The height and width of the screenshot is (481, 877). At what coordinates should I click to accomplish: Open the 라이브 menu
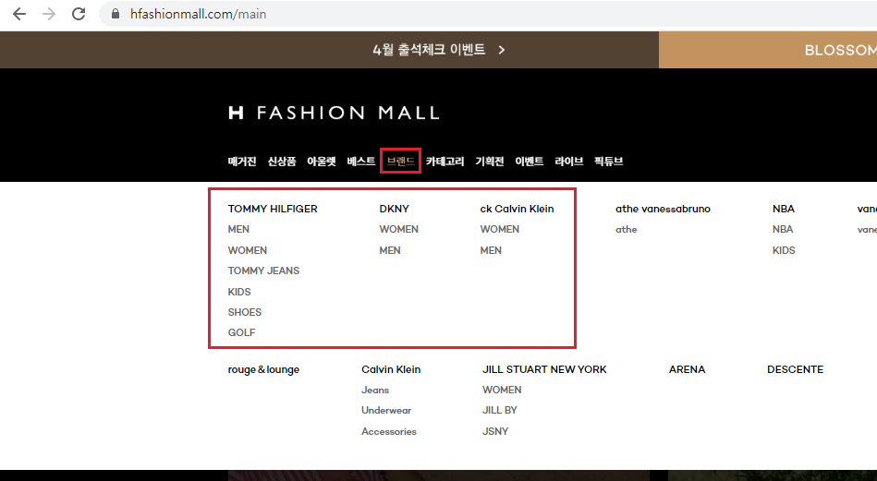click(x=569, y=162)
